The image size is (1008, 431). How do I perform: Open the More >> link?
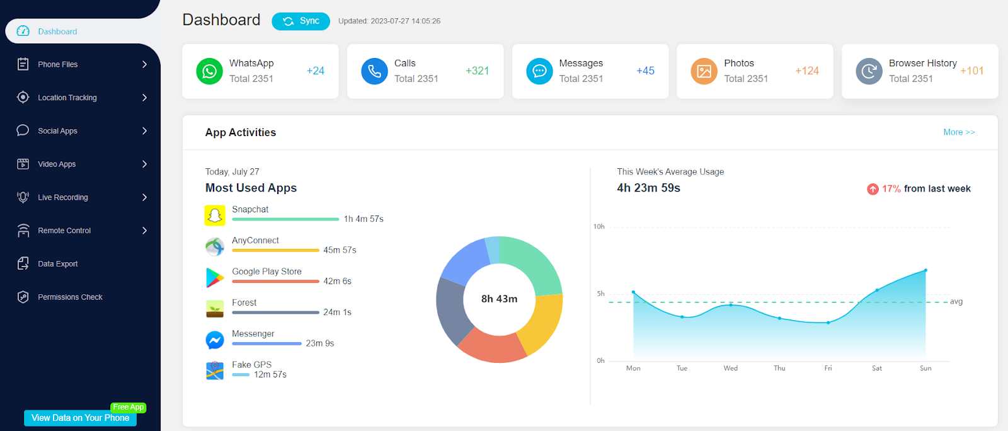(x=959, y=132)
